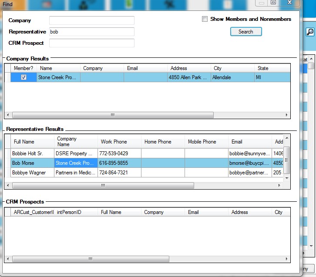Click the phone number 616-895-9855
Viewport: 316px width, 277px height.
[x=119, y=163]
